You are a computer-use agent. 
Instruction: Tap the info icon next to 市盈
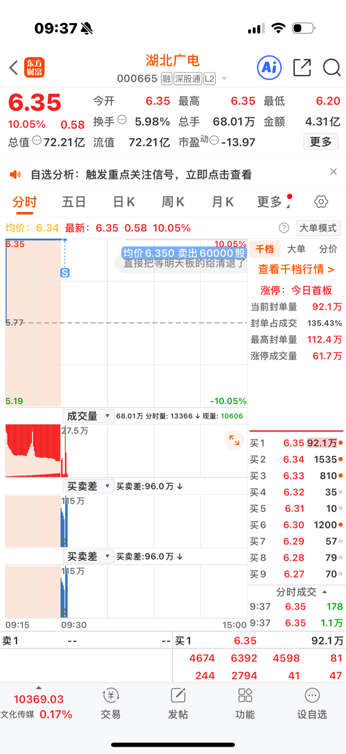point(214,141)
